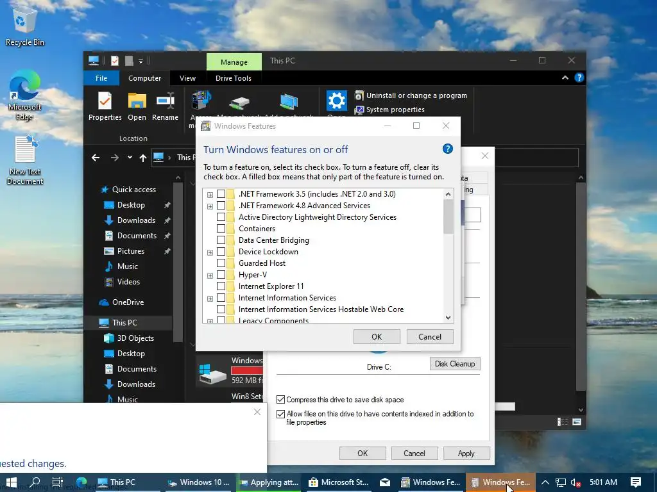Image resolution: width=657 pixels, height=492 pixels.
Task: Enable the Hyper-V feature checkbox
Action: click(x=221, y=275)
